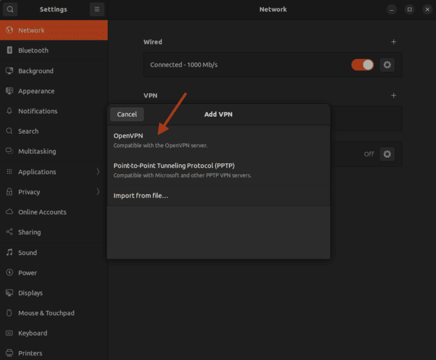Toggle the Wired connection switch off
Viewport: 436px width, 360px height.
(x=362, y=65)
